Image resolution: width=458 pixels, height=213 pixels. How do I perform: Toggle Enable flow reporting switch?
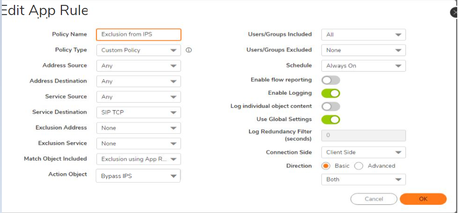click(331, 80)
